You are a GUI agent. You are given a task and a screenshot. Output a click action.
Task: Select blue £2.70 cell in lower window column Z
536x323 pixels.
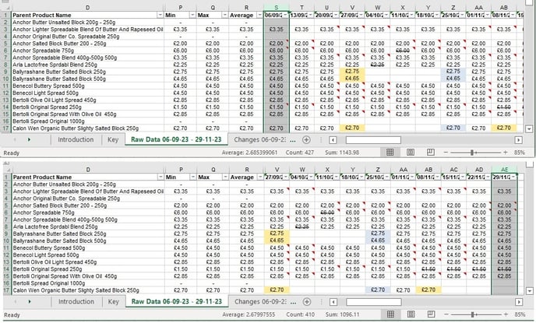378,290
